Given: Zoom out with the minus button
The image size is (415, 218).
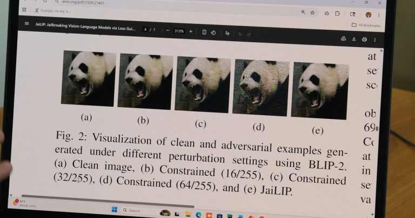Looking at the screenshot, I should tap(168, 31).
